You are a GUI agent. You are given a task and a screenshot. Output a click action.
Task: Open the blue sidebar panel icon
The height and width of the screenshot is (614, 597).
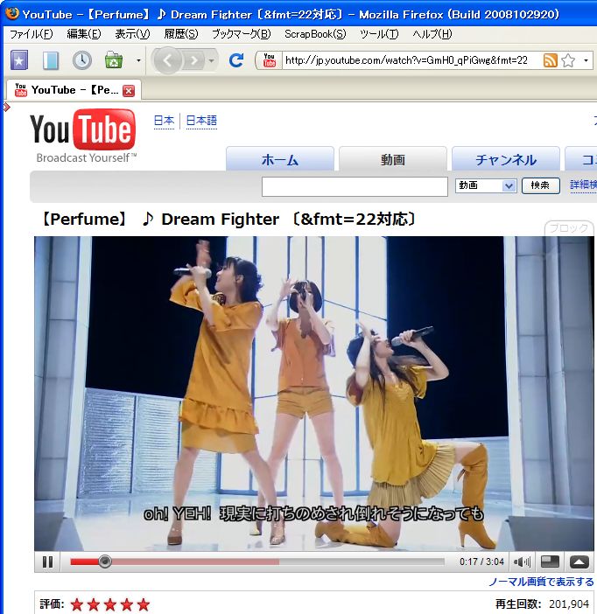[51, 60]
